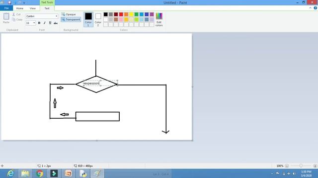
Task: Select Color 2 background swatch
Action: pos(98,19)
